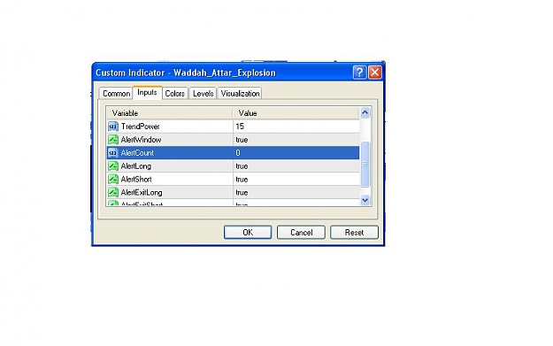The width and height of the screenshot is (553, 346).
Task: Click the vertical scrollbar thumb of the inputs list
Action: (365, 164)
